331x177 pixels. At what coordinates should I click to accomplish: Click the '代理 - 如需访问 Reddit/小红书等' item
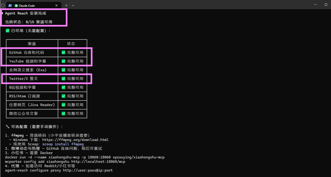[40, 166]
